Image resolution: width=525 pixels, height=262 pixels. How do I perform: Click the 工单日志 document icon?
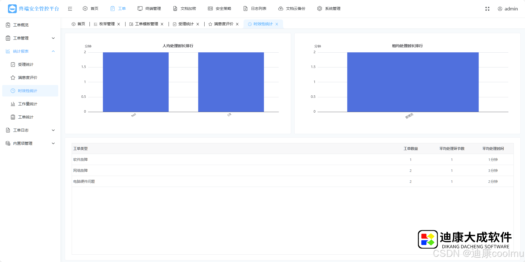click(x=8, y=130)
